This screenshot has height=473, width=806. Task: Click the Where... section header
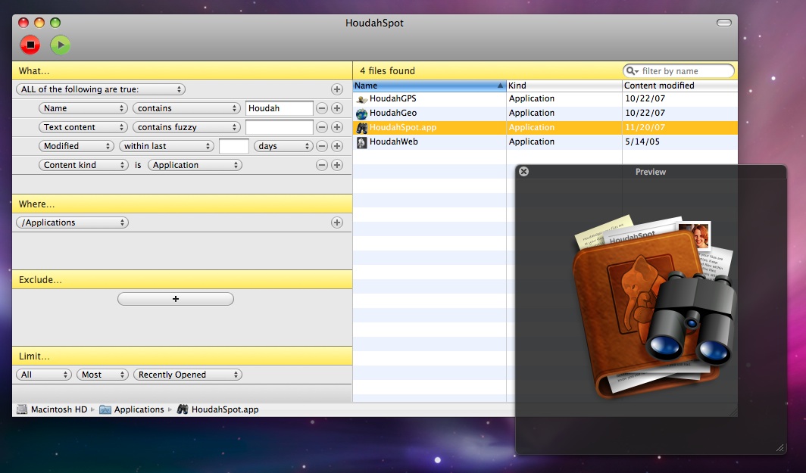(x=182, y=204)
